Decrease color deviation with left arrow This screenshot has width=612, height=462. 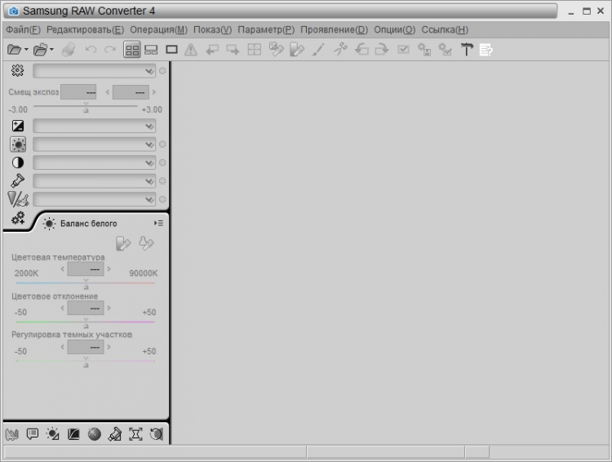pos(63,308)
